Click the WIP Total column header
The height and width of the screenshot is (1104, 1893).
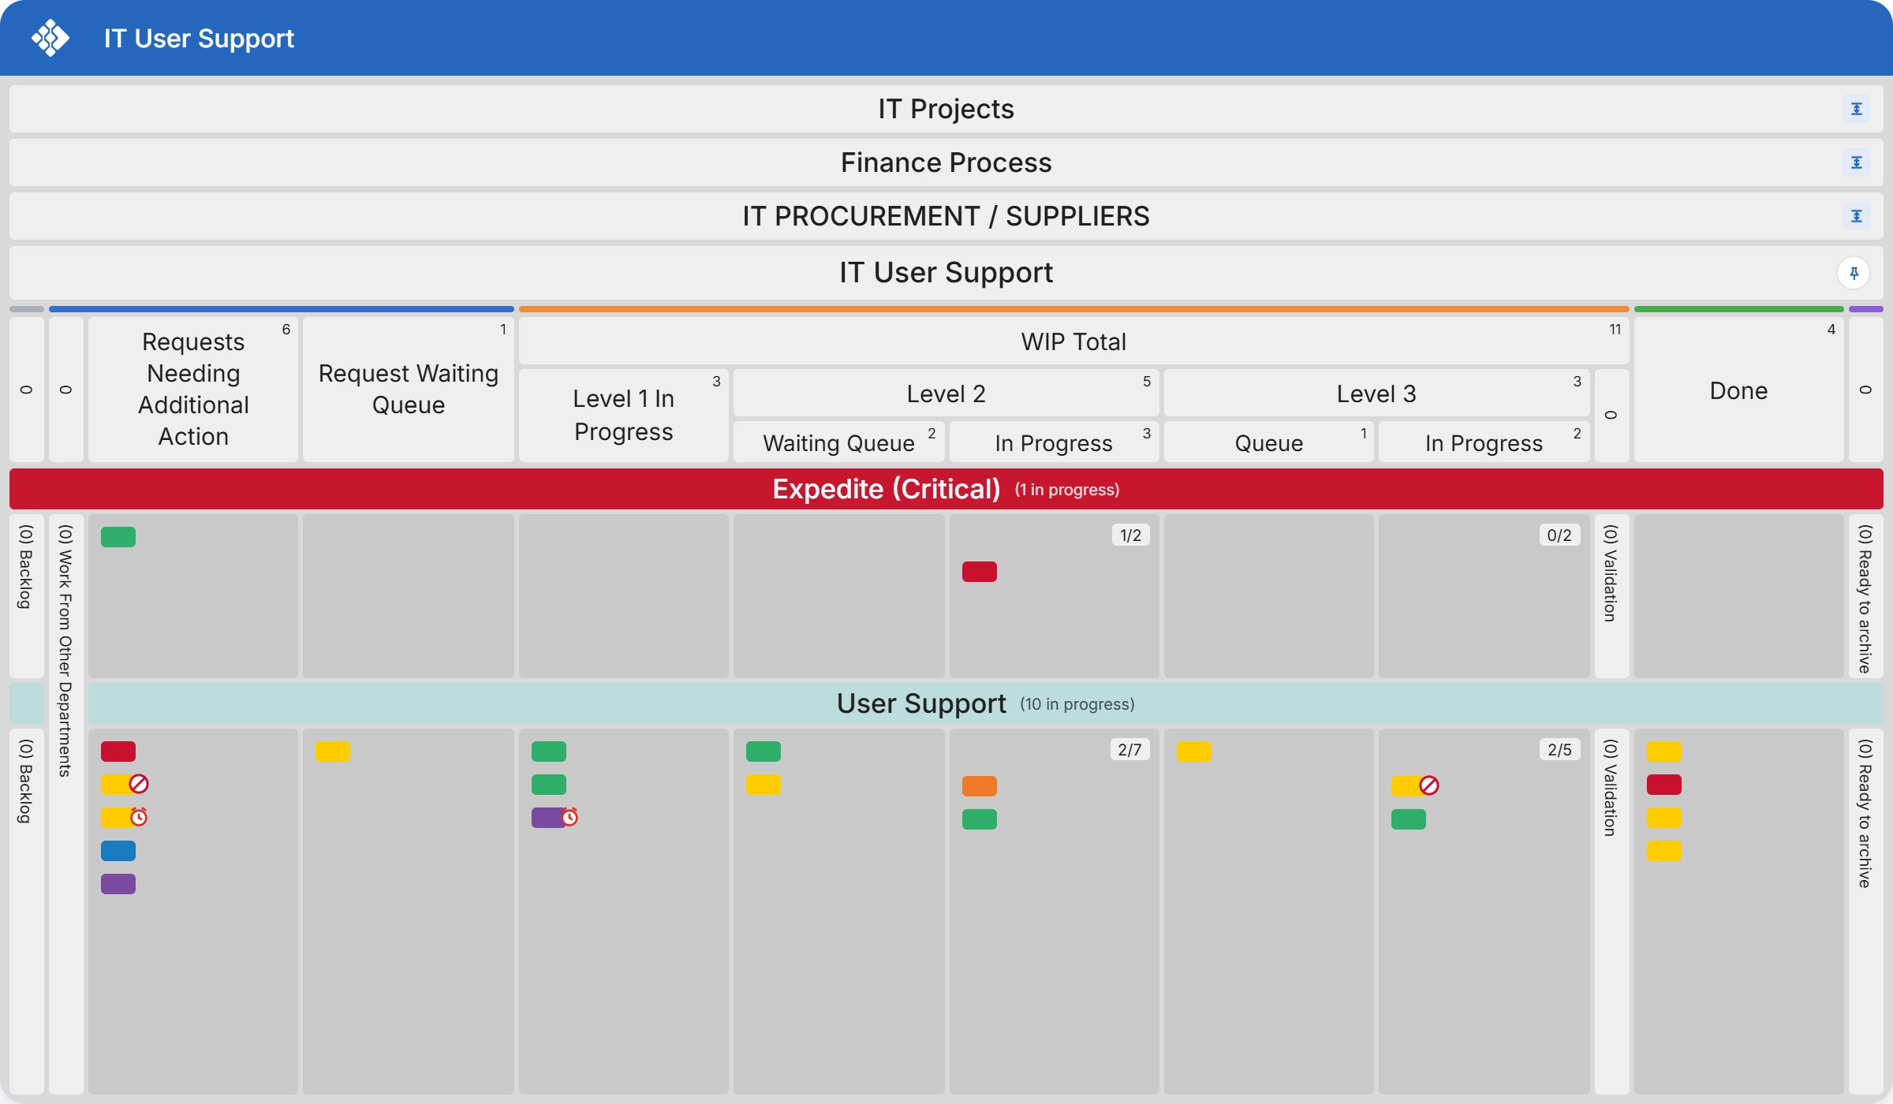coord(1073,341)
